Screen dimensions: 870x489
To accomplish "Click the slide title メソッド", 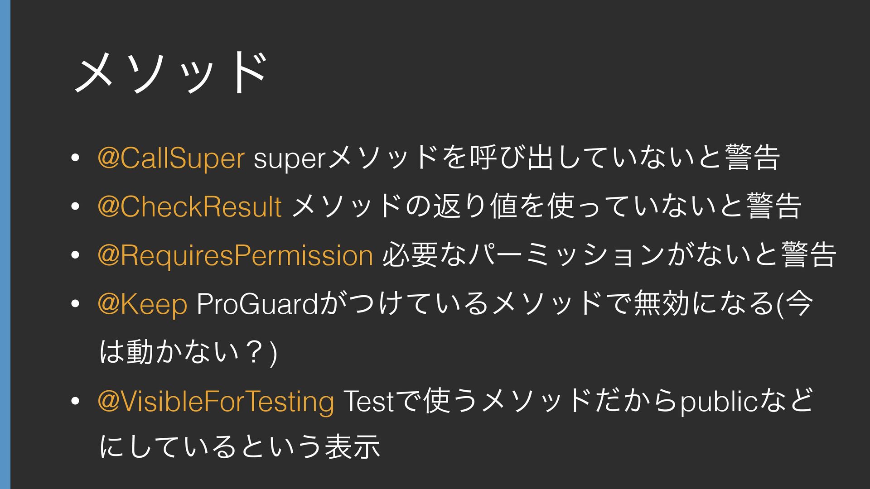I will [x=170, y=73].
